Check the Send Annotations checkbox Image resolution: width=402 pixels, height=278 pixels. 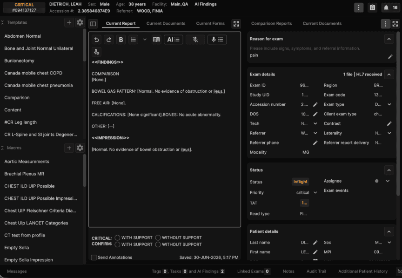tap(94, 258)
